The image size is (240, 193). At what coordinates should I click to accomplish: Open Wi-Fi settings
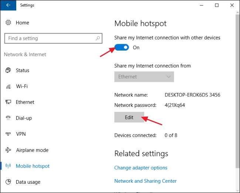point(22,86)
